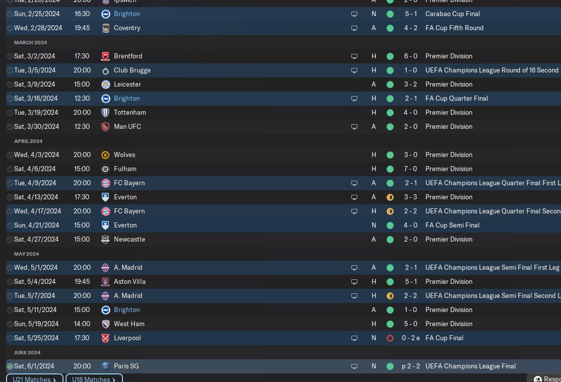This screenshot has width=561, height=382.
Task: Click the FC Bayern badge on 4/9/2024
Action: click(x=105, y=183)
